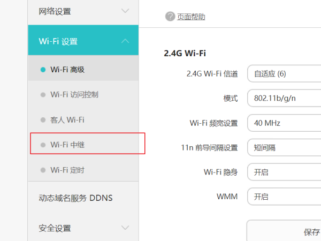
Task: Click the bullet beside Wi-Fi 中继
Action: [43, 145]
